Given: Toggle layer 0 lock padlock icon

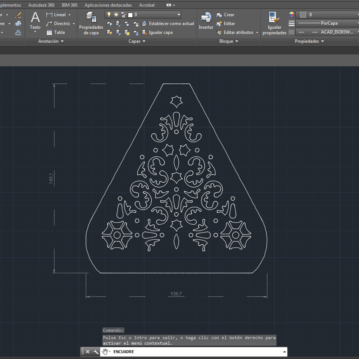Looking at the screenshot, I should click(x=123, y=15).
